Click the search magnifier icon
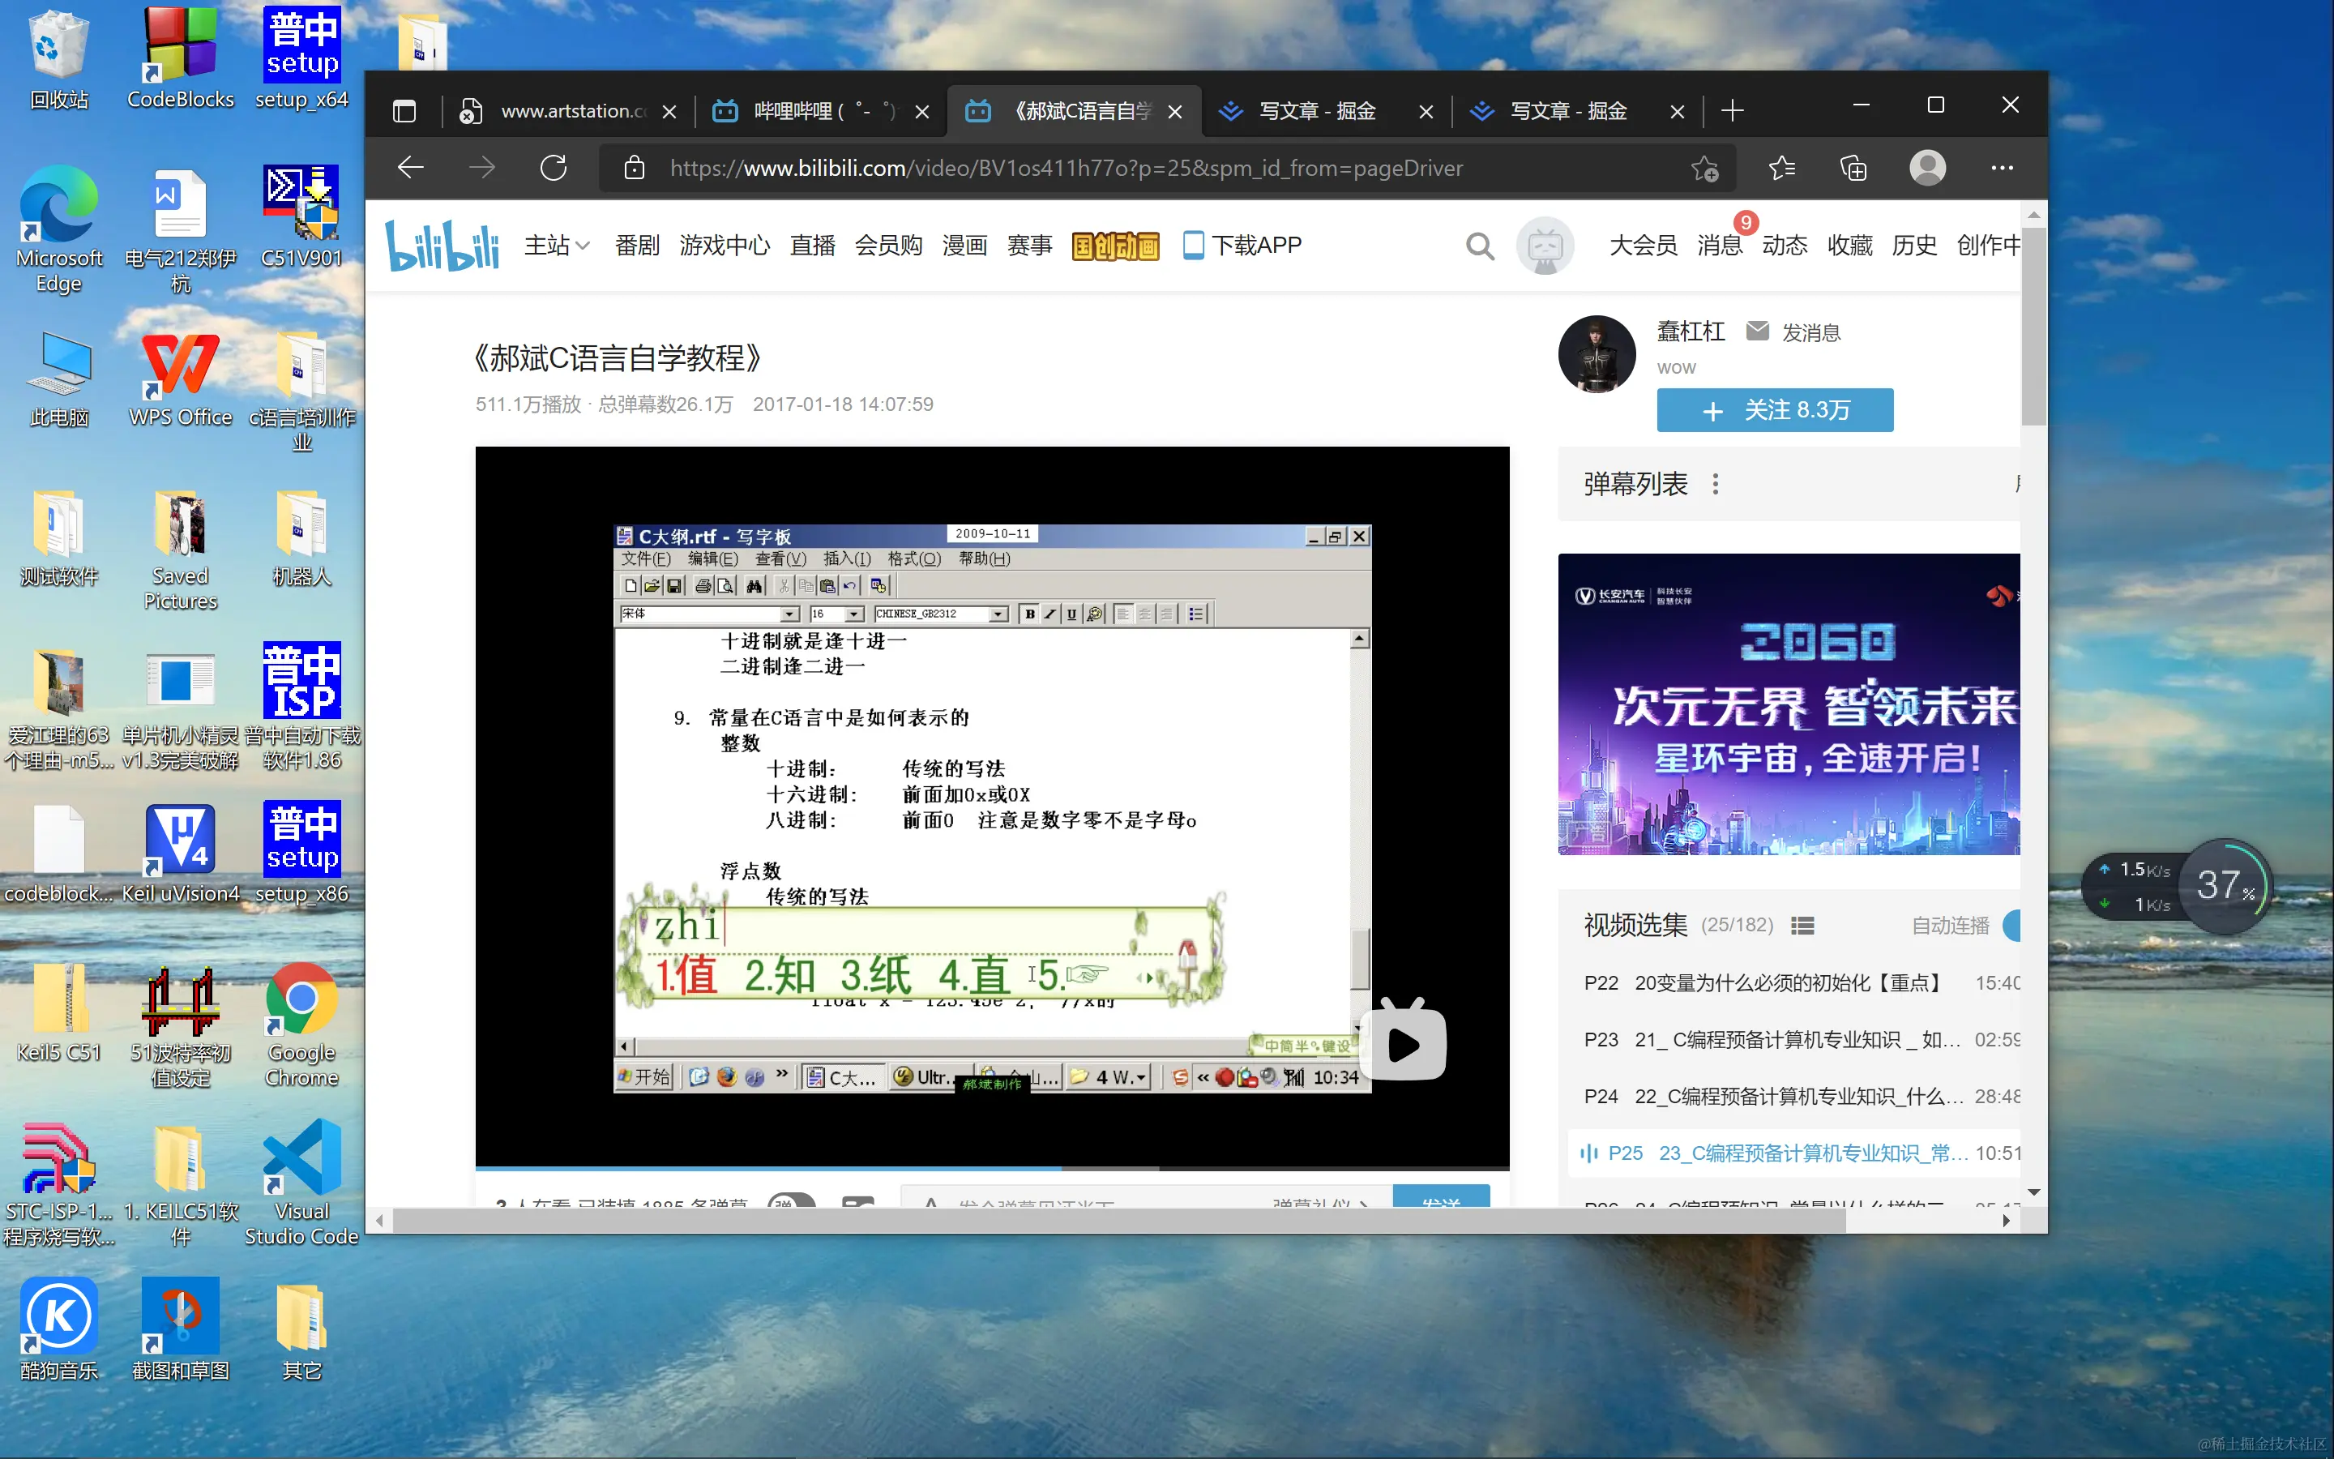 [x=1480, y=247]
